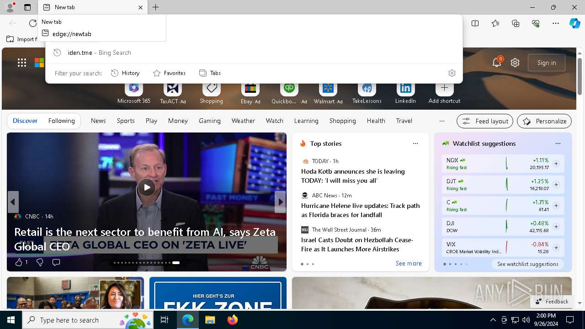Image resolution: width=585 pixels, height=329 pixels.
Task: Switch to the Following feed tab
Action: pos(61,121)
